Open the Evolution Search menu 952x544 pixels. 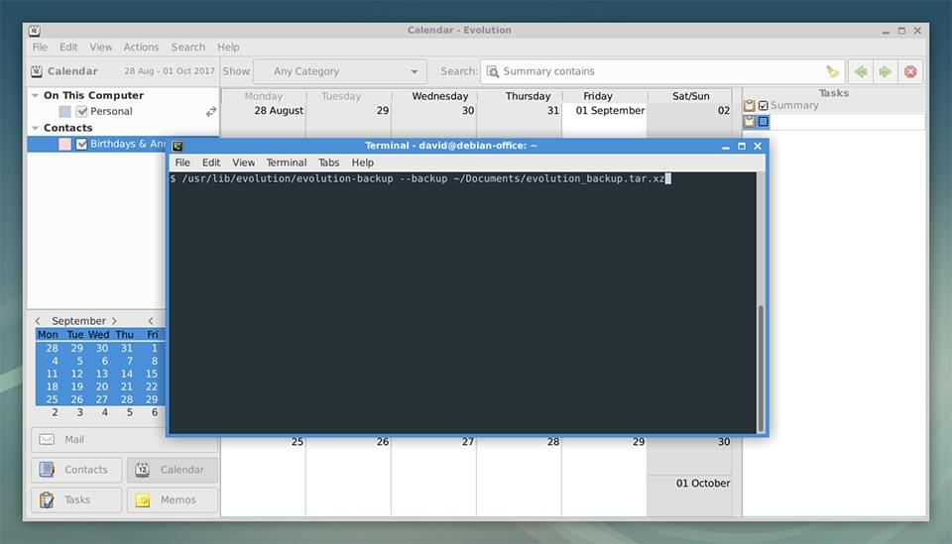[187, 48]
